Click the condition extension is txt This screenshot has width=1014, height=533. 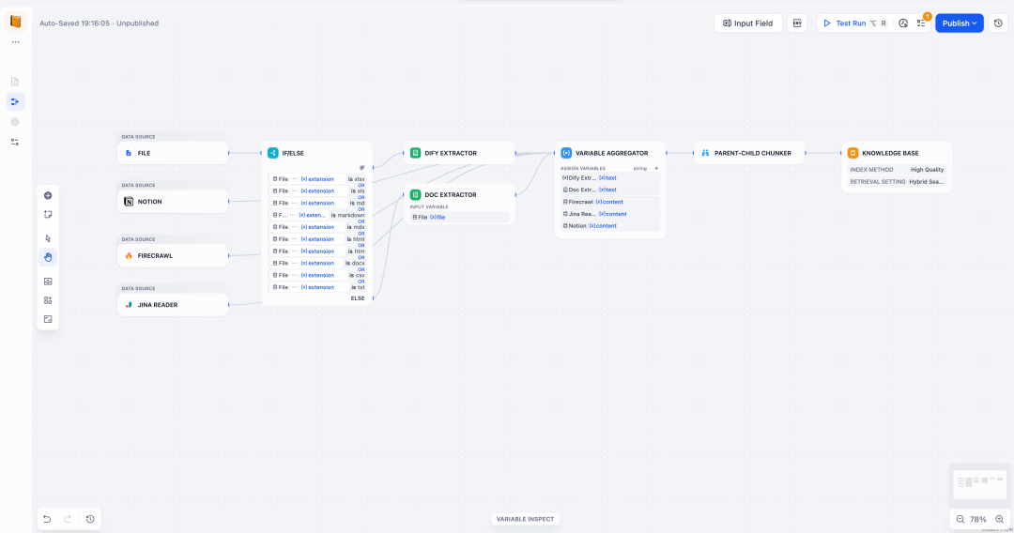317,287
